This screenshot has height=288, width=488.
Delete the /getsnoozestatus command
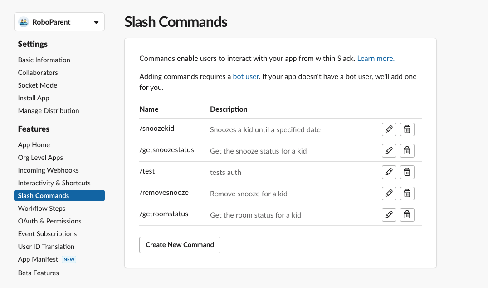point(407,150)
